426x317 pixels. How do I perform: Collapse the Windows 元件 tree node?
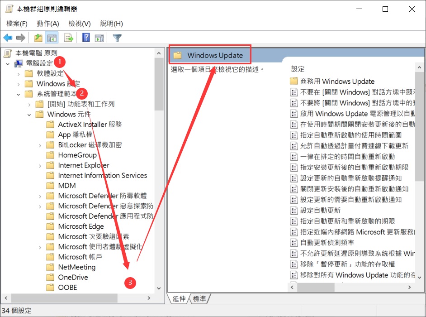[x=29, y=115]
